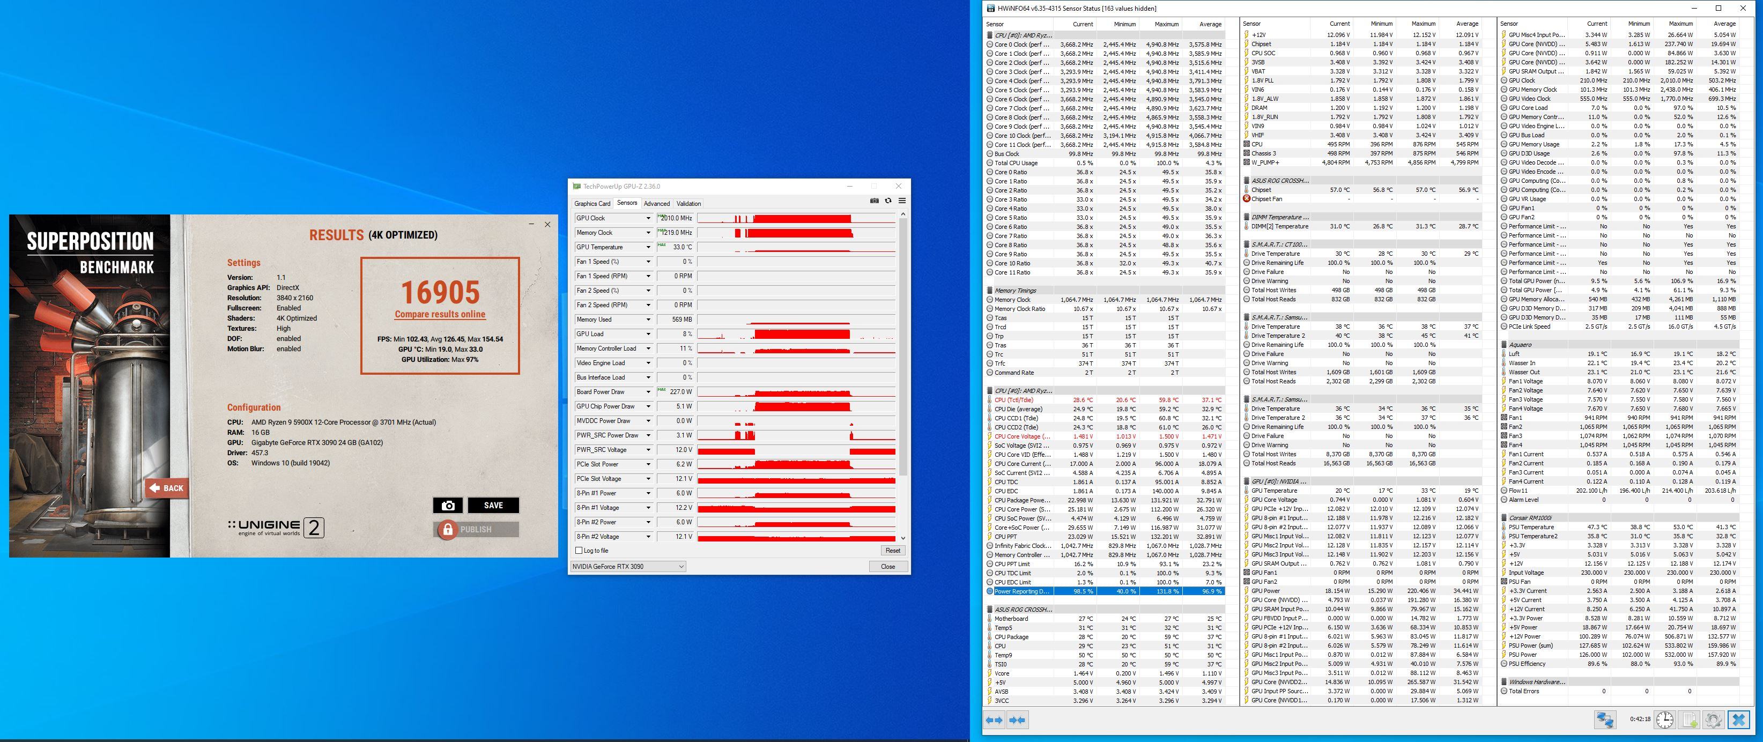Click the first Average column header in HWiNFO
The image size is (1763, 742).
coord(1203,24)
